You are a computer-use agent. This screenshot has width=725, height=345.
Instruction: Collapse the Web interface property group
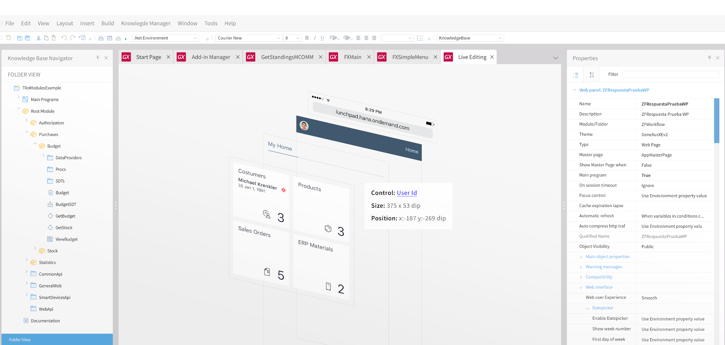pos(581,287)
